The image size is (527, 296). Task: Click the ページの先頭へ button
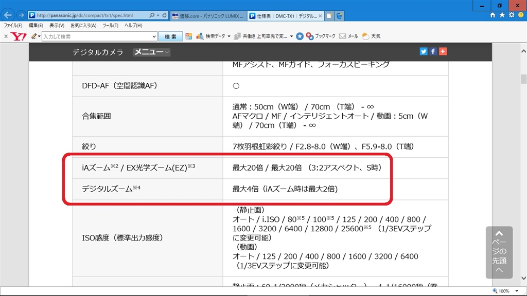point(499,252)
